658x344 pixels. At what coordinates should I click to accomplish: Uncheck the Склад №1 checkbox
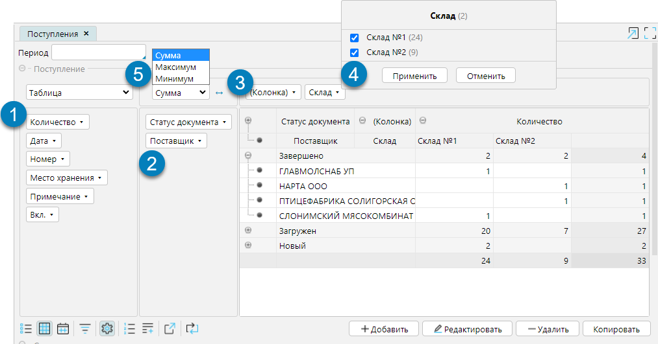tap(355, 38)
